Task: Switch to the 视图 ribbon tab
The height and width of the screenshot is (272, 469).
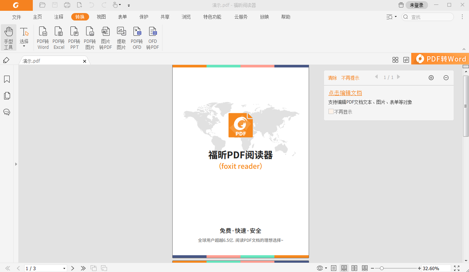Action: pos(101,17)
